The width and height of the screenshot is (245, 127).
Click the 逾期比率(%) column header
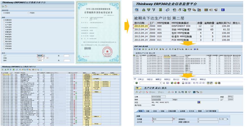[x=223, y=23]
